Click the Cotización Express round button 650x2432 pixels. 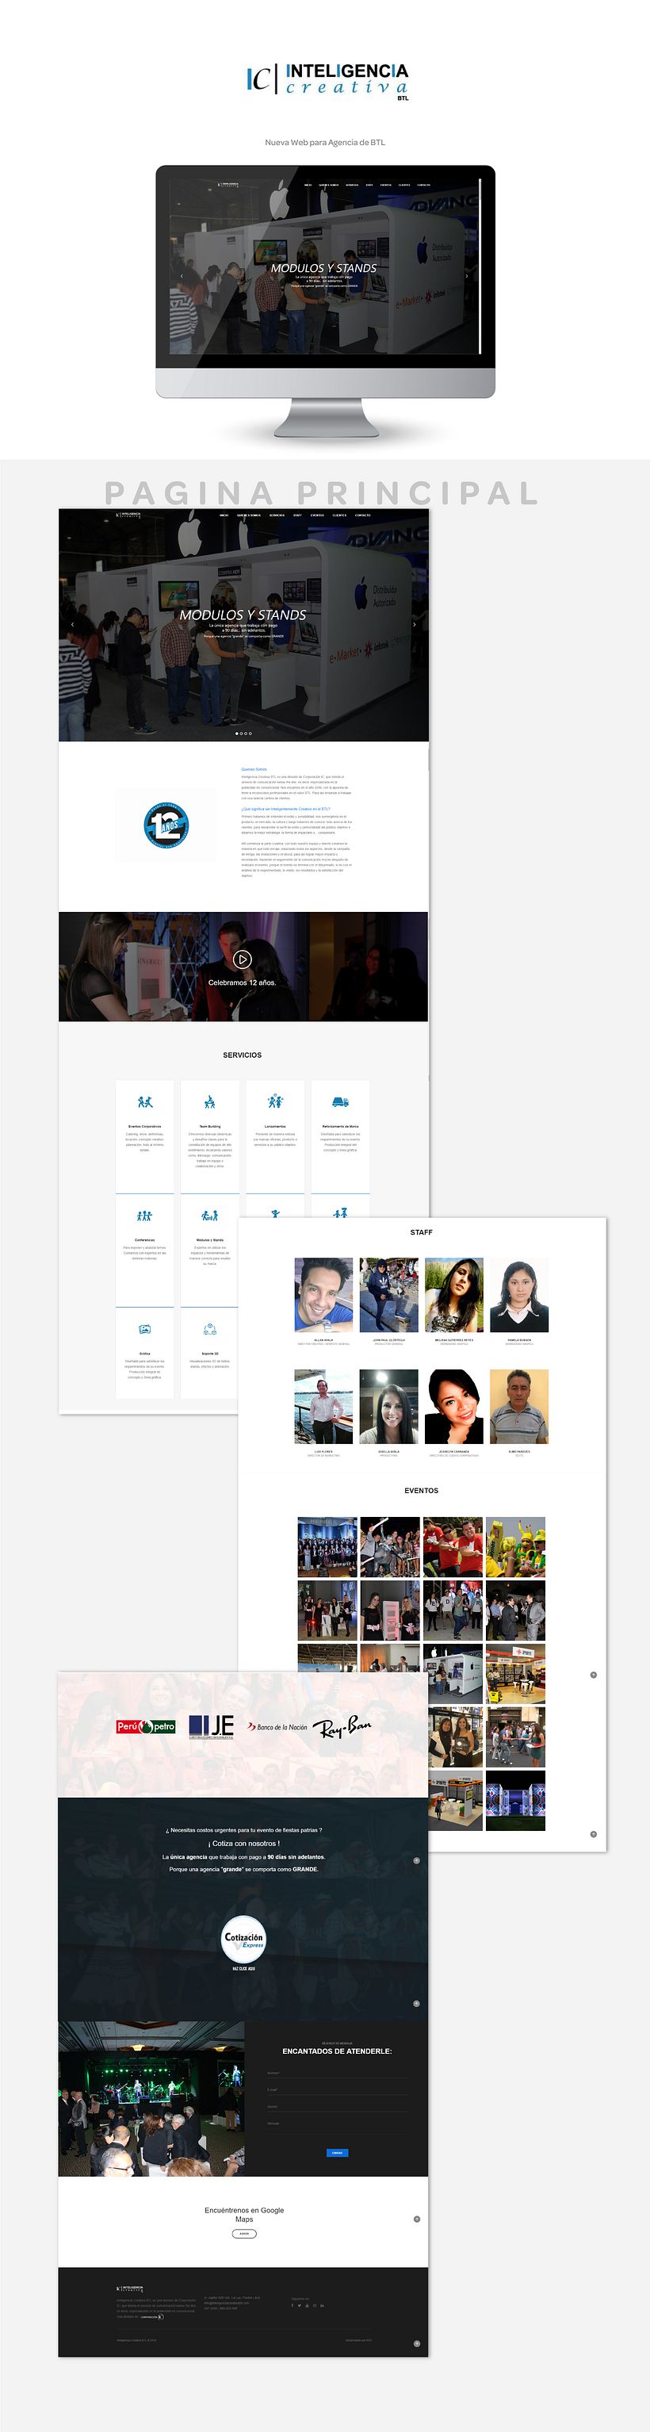pos(243,1941)
